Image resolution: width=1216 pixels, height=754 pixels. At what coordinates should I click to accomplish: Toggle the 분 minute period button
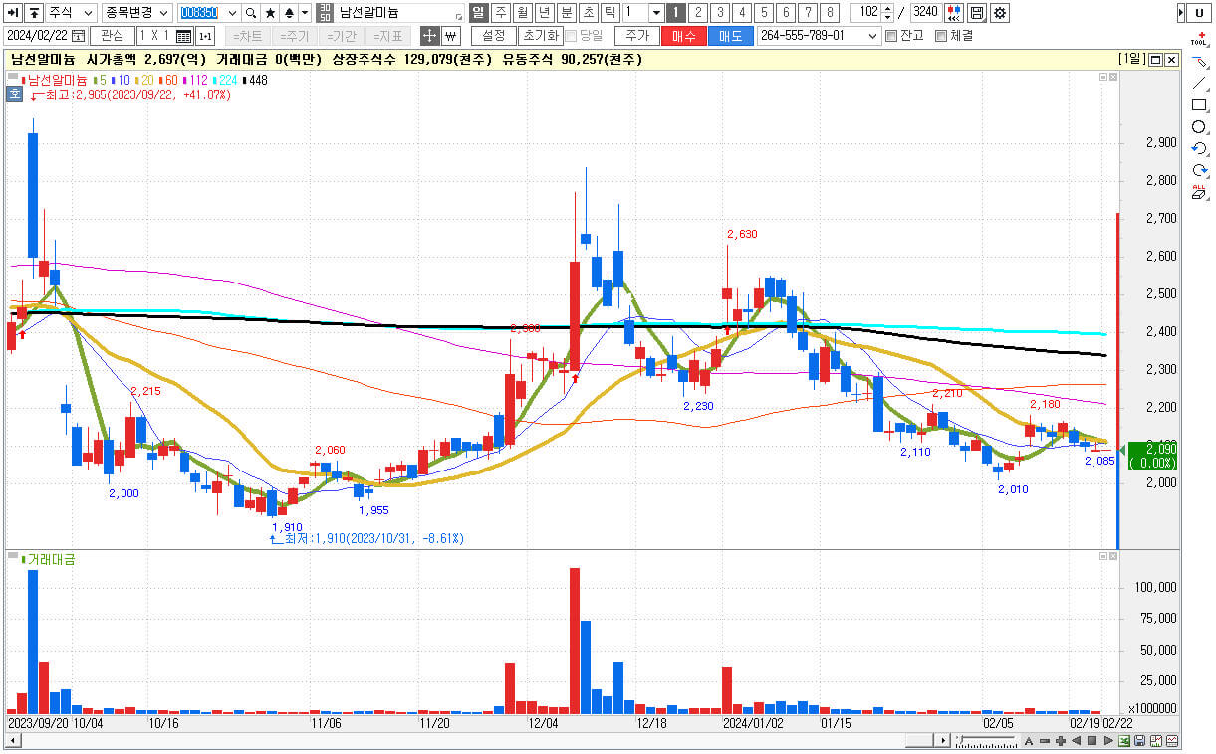tap(566, 13)
